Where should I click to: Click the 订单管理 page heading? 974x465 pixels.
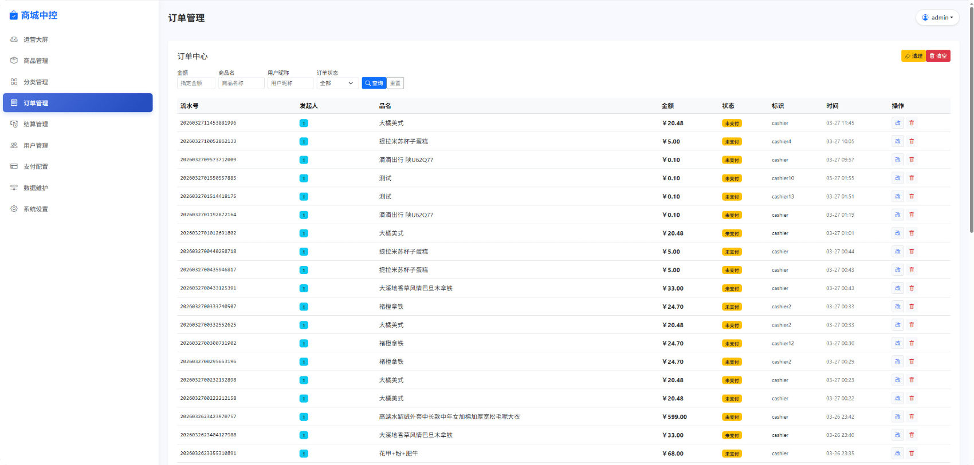pyautogui.click(x=186, y=18)
